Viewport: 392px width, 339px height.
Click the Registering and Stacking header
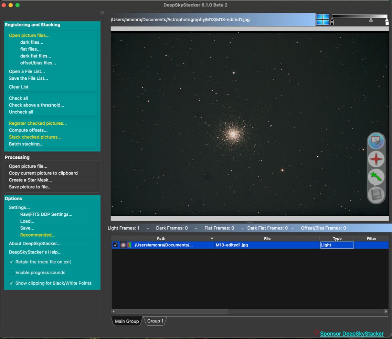pyautogui.click(x=32, y=25)
